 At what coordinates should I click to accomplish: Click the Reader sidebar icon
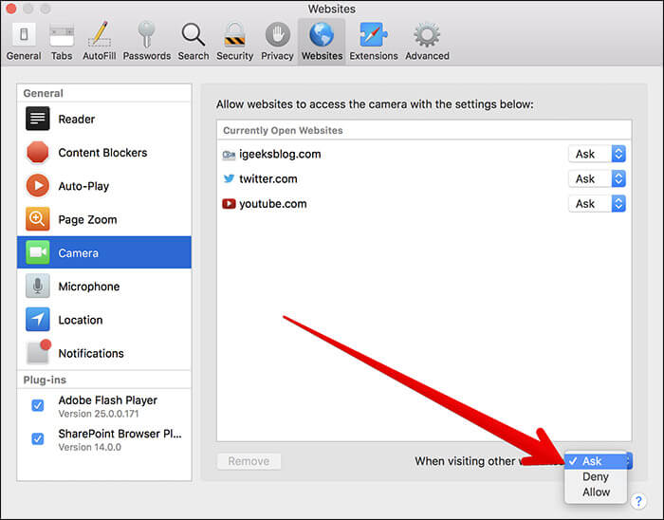click(x=37, y=119)
